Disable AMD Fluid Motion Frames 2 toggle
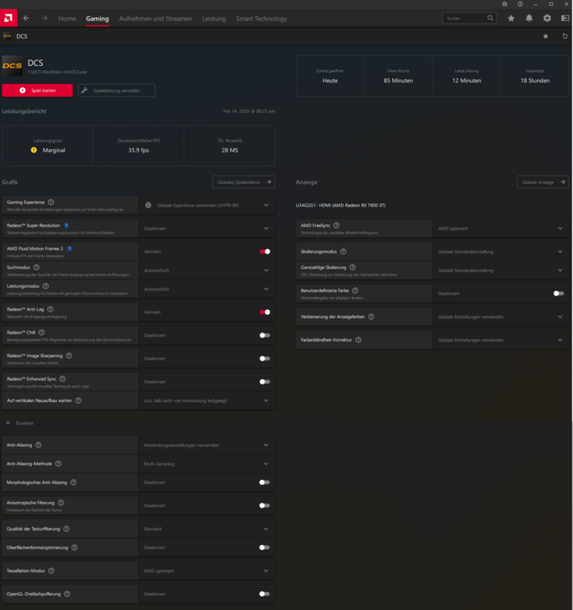Image resolution: width=573 pixels, height=610 pixels. (265, 251)
